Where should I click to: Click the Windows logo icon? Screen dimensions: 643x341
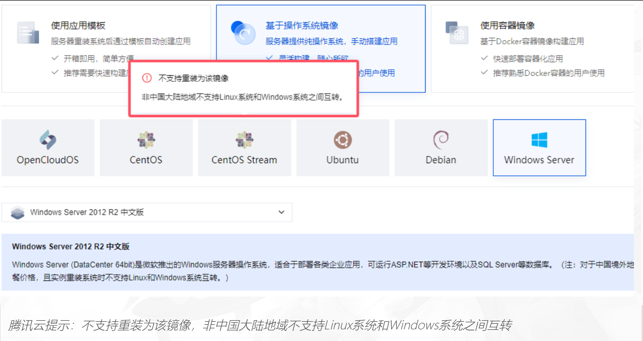[x=539, y=140]
